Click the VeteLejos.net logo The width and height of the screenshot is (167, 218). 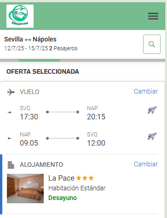click(x=20, y=16)
